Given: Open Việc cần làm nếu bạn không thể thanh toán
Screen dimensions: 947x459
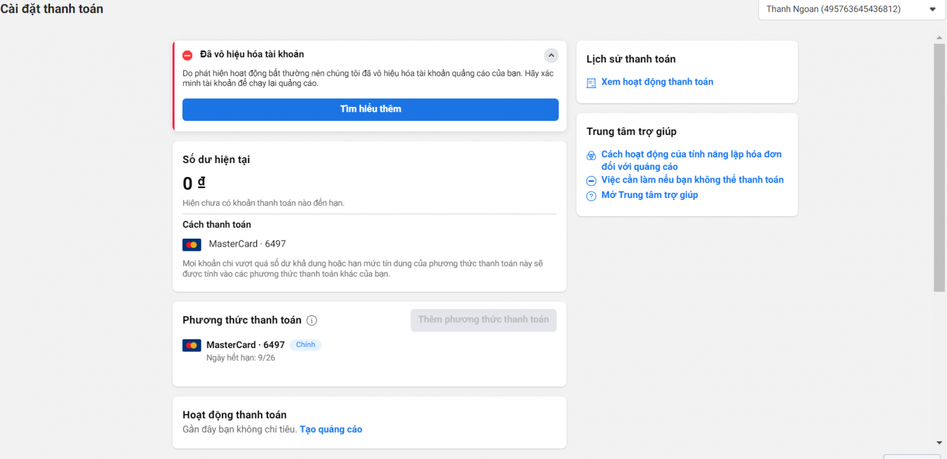Looking at the screenshot, I should (x=692, y=180).
